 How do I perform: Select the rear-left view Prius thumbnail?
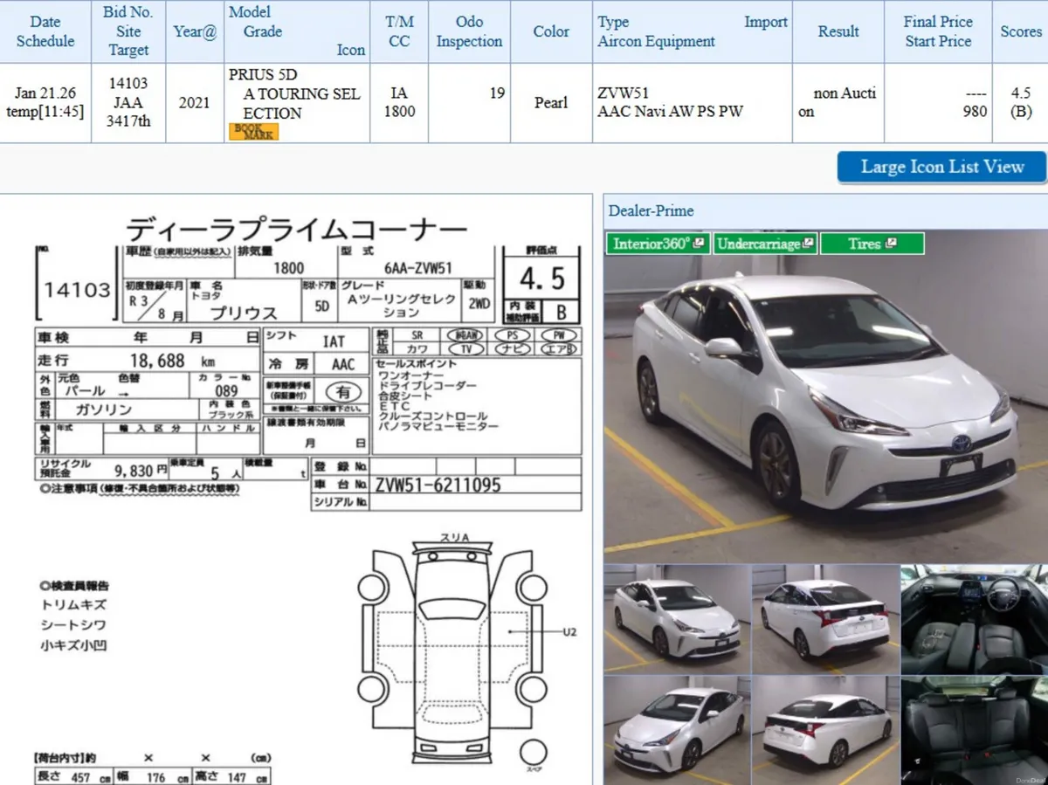(x=825, y=619)
